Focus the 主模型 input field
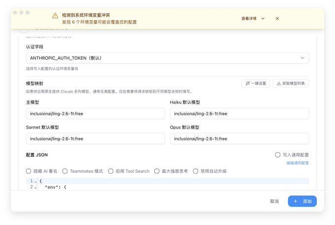Image resolution: width=335 pixels, height=225 pixels. pos(95,114)
